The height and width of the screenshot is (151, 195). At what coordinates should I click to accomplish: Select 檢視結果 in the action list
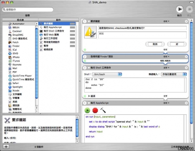[x=57, y=50]
